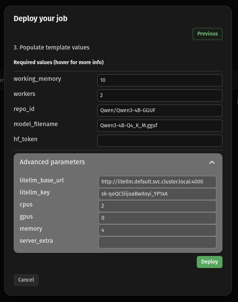Viewport: 238px width, 302px height.
Task: Click the working_memory input field
Action: click(160, 80)
